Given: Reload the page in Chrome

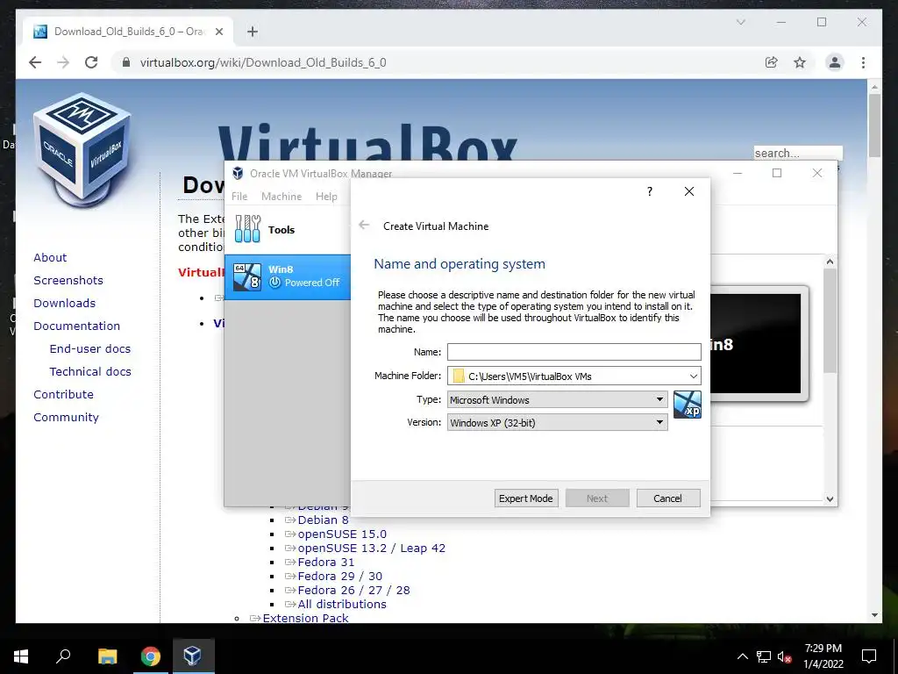Looking at the screenshot, I should pos(91,62).
